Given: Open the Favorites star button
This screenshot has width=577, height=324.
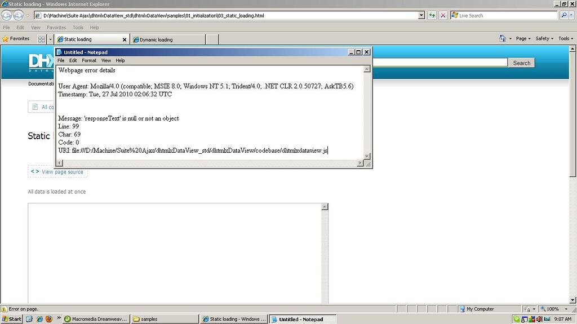Looking at the screenshot, I should coord(16,39).
